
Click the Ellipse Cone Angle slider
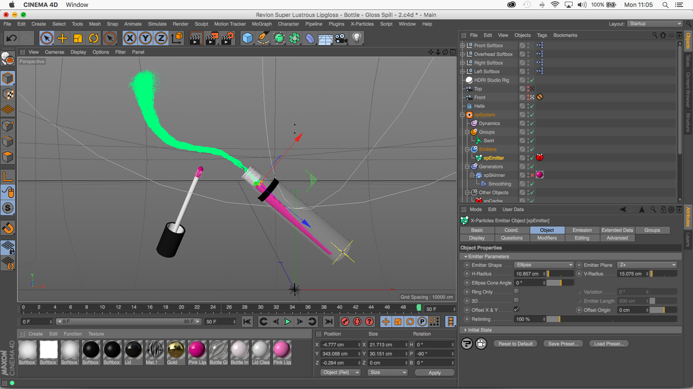click(x=560, y=283)
